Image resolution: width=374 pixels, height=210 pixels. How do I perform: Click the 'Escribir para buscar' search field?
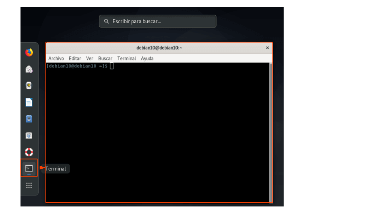point(158,22)
